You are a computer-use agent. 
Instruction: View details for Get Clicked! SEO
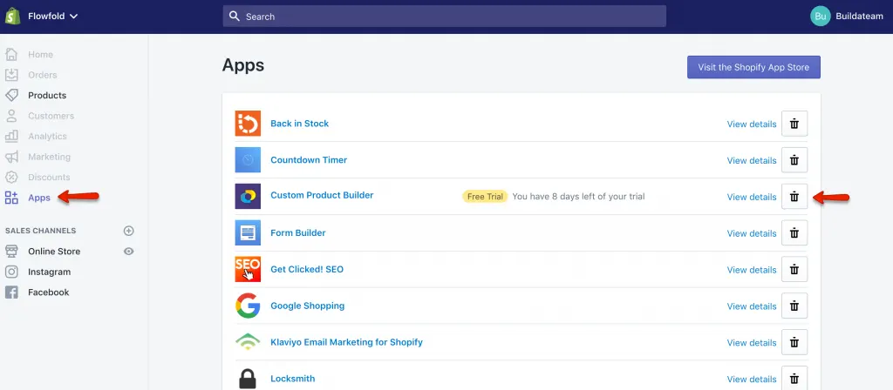752,270
